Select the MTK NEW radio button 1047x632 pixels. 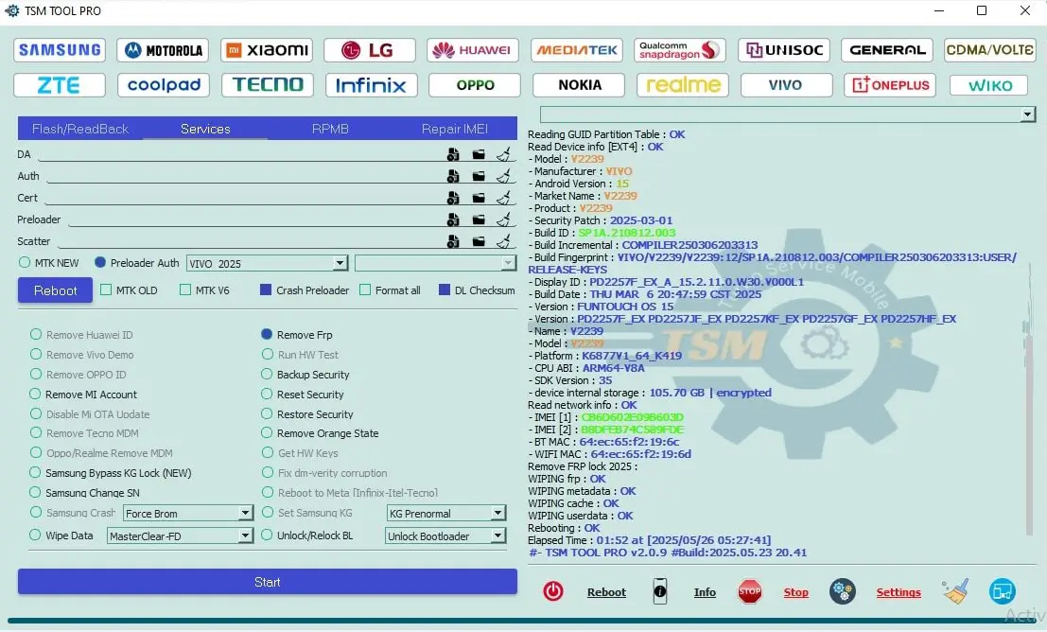(x=25, y=263)
